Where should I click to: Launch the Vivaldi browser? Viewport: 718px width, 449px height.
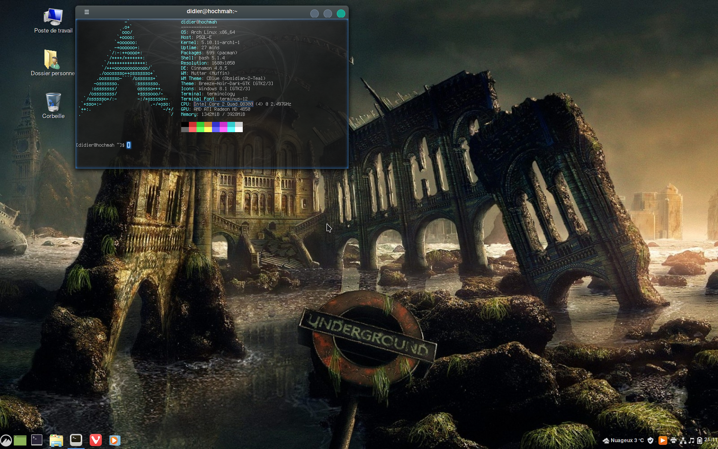(96, 440)
